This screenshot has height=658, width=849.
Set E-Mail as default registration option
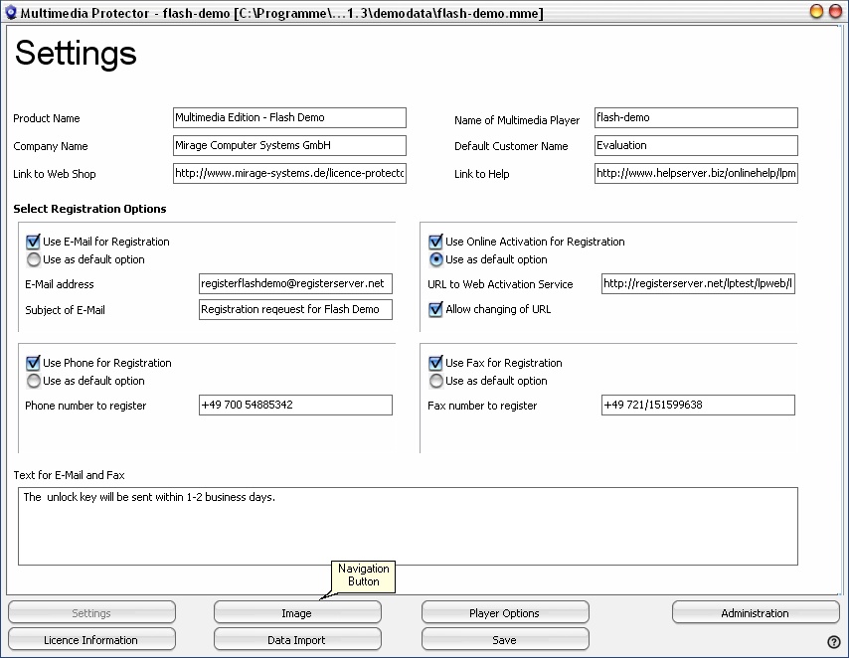(33, 259)
